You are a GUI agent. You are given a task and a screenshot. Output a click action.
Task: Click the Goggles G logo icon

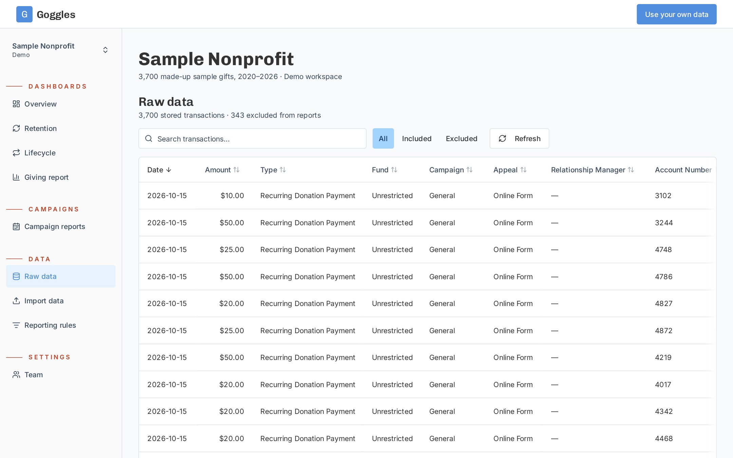(x=24, y=14)
